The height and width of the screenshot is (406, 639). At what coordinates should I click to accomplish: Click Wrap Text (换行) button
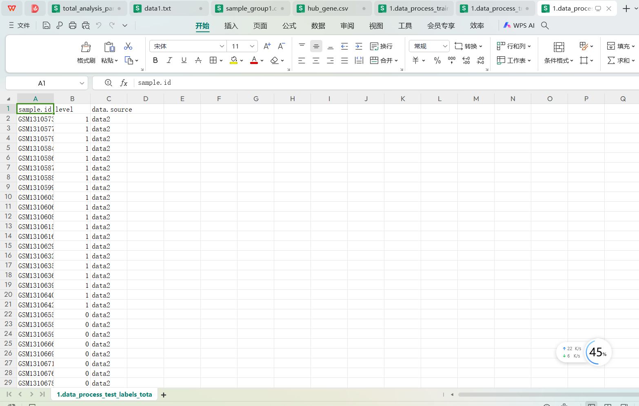[381, 46]
